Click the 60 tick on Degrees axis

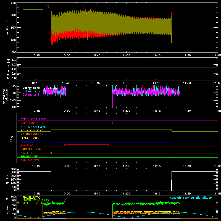point(14,205)
